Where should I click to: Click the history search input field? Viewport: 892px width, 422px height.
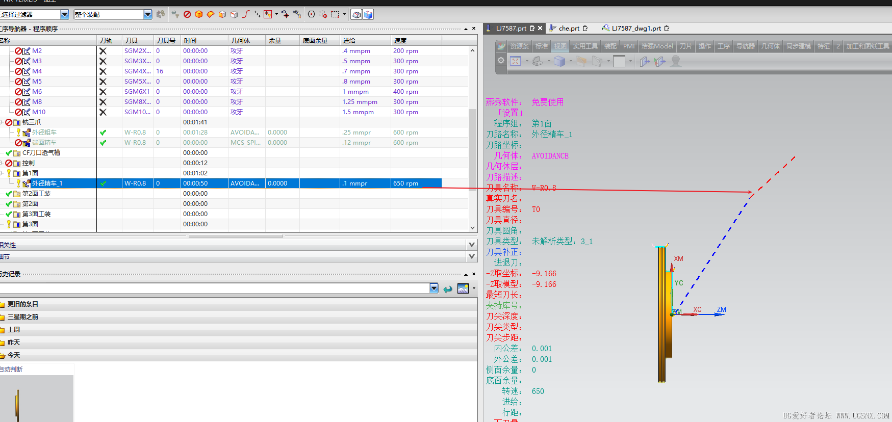tap(215, 288)
